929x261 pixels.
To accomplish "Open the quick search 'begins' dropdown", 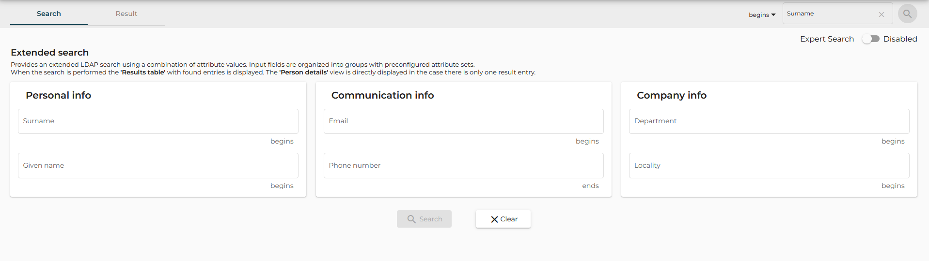I will point(762,15).
